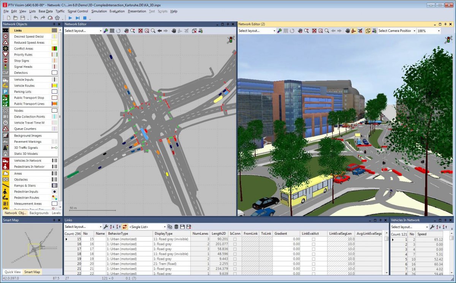
Task: Click the Vehicle Routes yellow color swatch
Action: (54, 86)
